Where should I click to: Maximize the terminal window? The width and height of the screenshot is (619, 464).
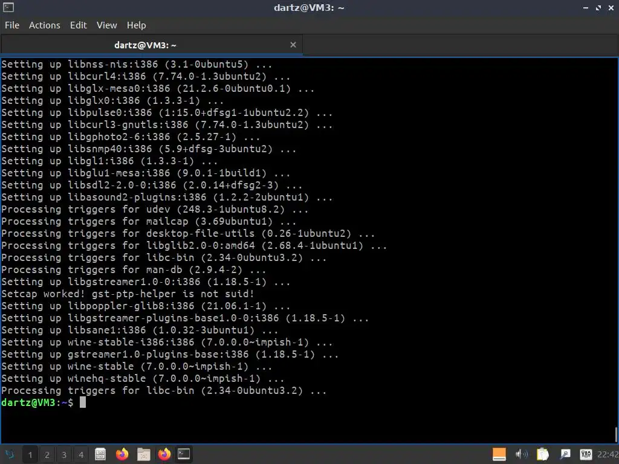pyautogui.click(x=598, y=8)
